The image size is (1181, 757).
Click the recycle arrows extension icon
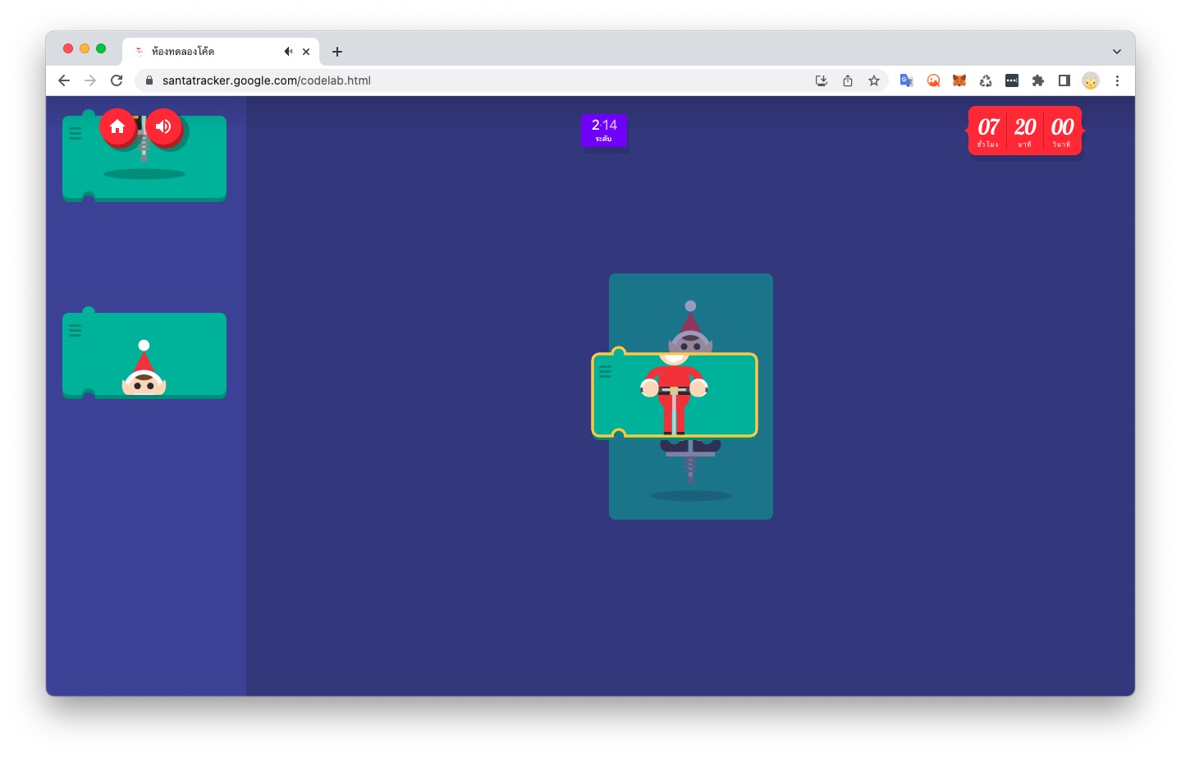click(985, 80)
